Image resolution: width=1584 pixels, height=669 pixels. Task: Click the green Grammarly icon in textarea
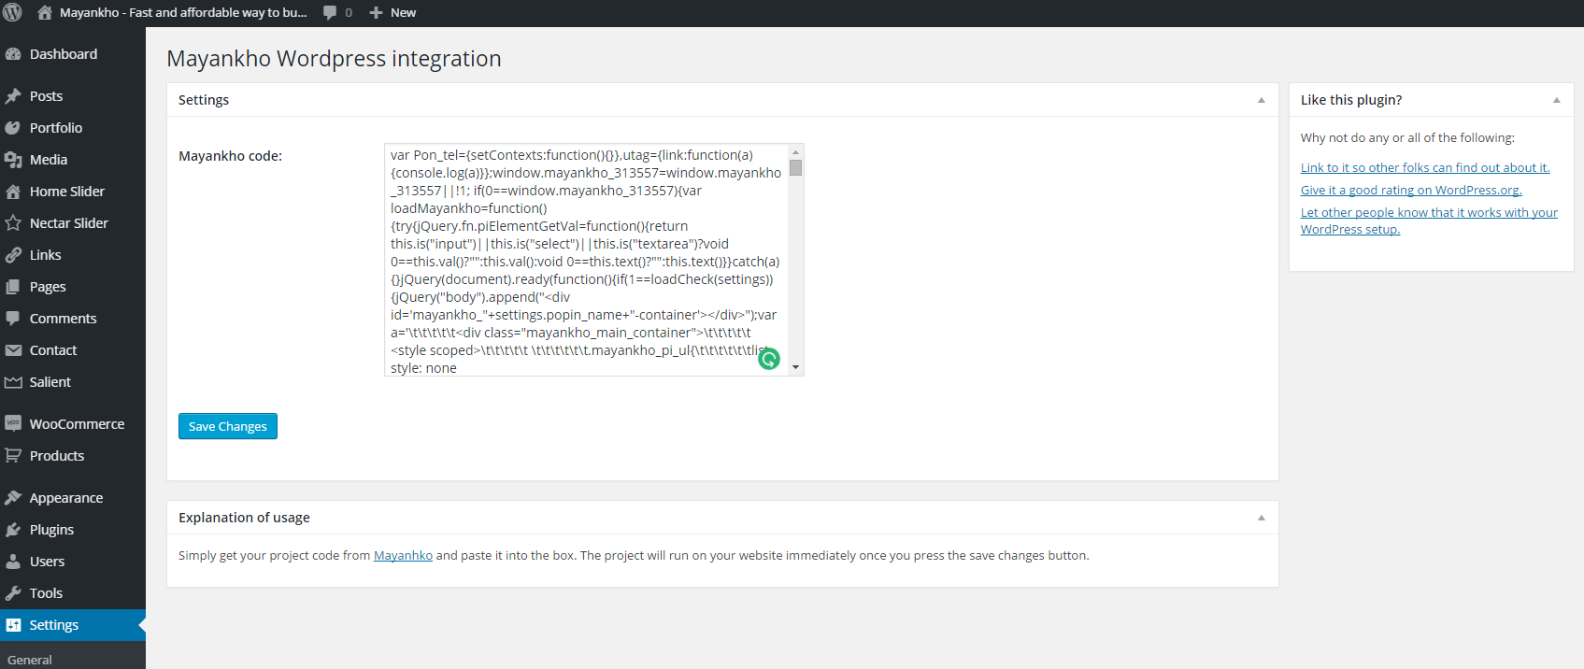(x=768, y=359)
